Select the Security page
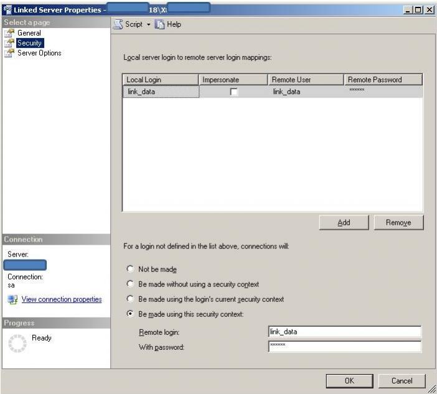This screenshot has height=394, width=437. tap(29, 43)
